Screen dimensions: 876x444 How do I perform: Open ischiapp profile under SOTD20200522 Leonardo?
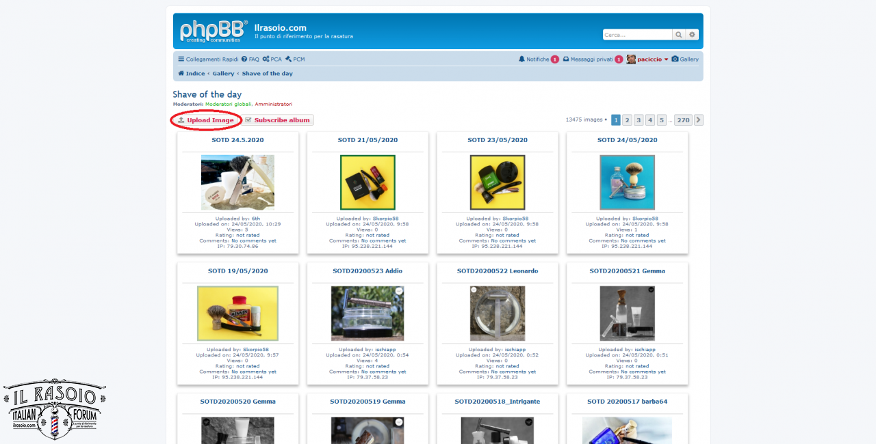pos(515,350)
